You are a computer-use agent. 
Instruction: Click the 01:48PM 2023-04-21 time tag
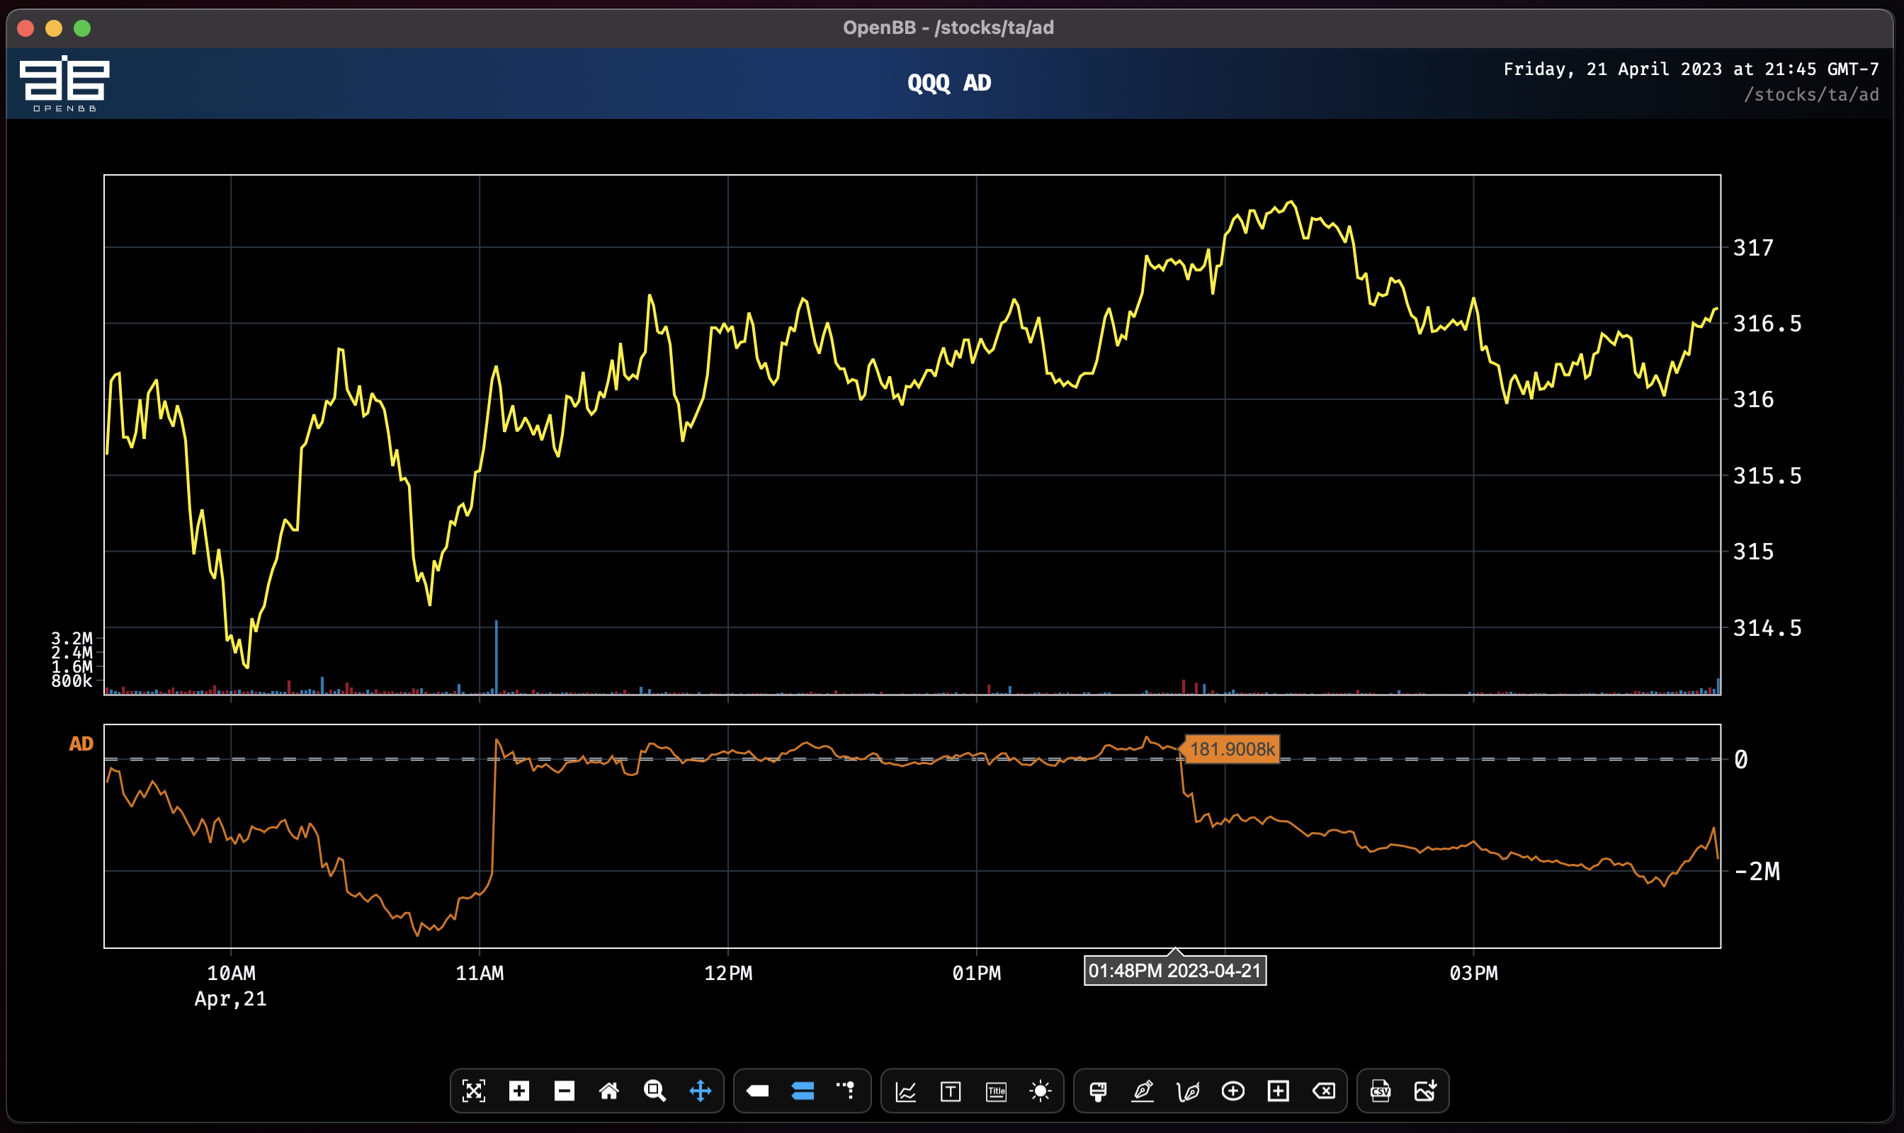click(1174, 970)
